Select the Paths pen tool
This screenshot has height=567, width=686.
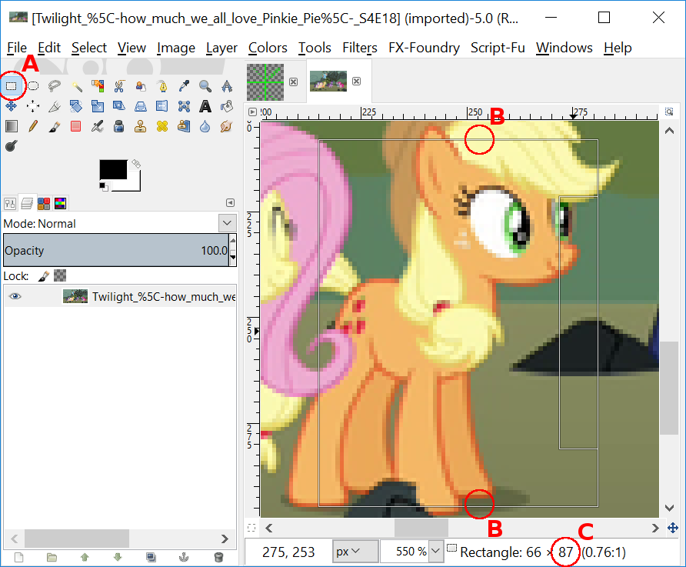pyautogui.click(x=162, y=85)
